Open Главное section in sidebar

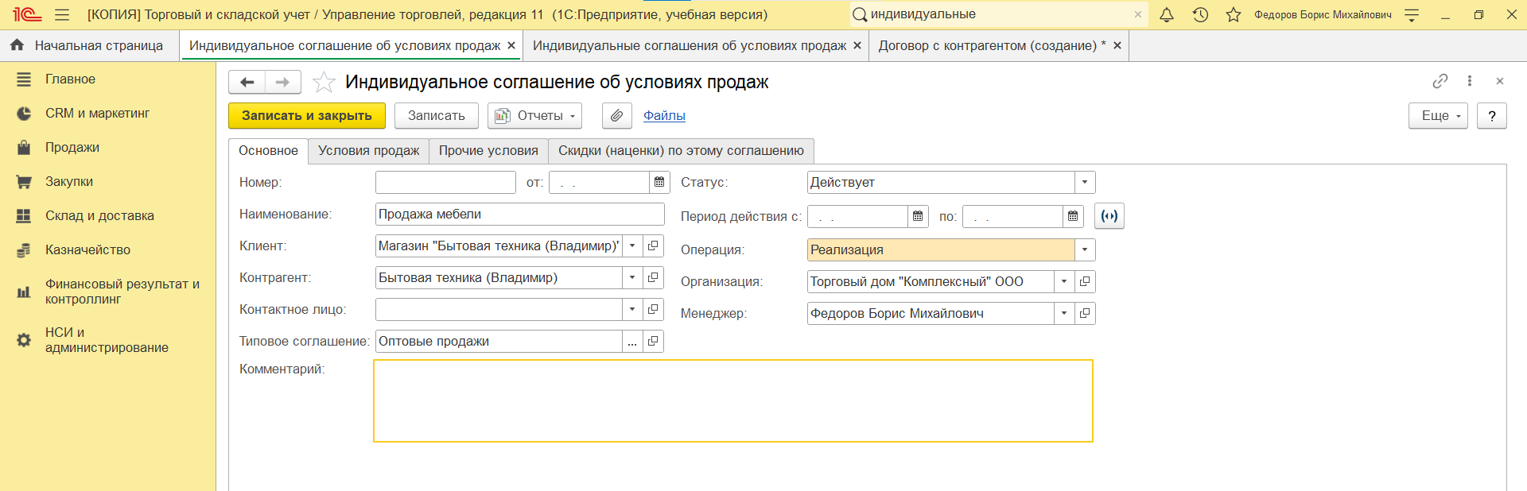coord(70,79)
